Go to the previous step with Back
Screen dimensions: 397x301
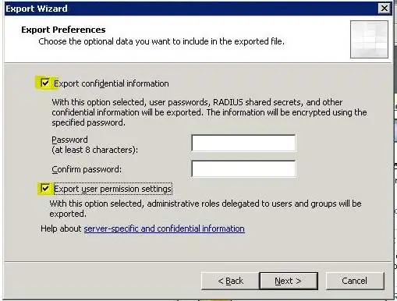coord(230,281)
